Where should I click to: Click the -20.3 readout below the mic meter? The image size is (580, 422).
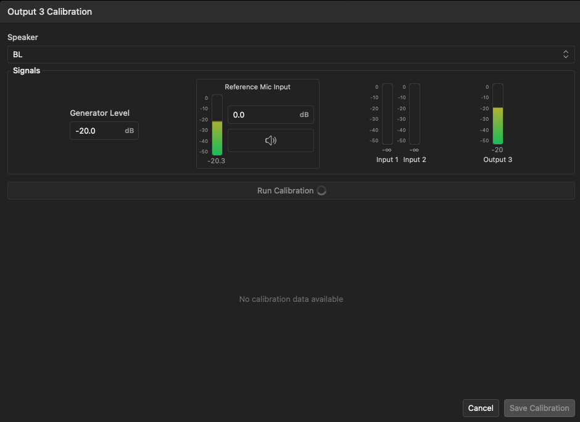[x=217, y=161]
